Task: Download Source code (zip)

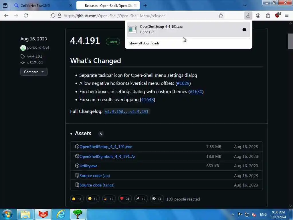Action: [x=94, y=176]
